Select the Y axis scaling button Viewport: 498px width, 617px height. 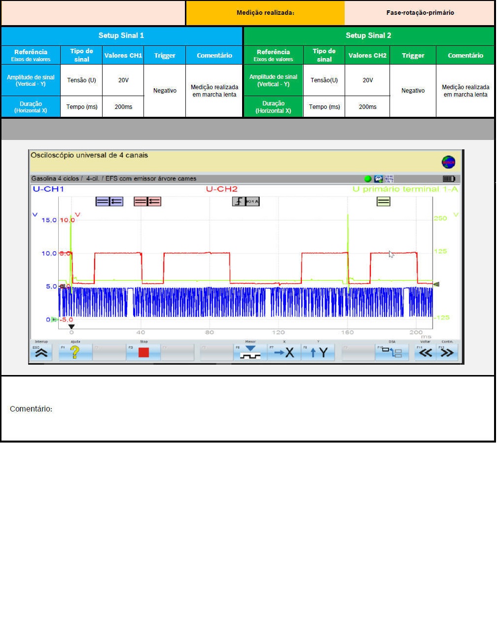point(318,352)
